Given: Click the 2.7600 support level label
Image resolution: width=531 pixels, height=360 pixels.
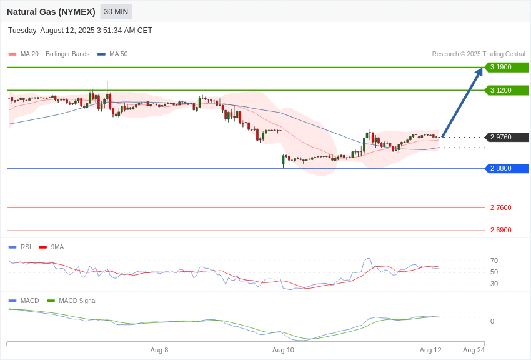Looking at the screenshot, I should (x=501, y=207).
